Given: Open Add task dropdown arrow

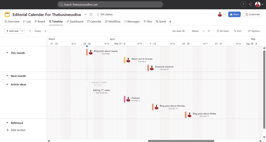Looking at the screenshot, I should click(x=22, y=31).
